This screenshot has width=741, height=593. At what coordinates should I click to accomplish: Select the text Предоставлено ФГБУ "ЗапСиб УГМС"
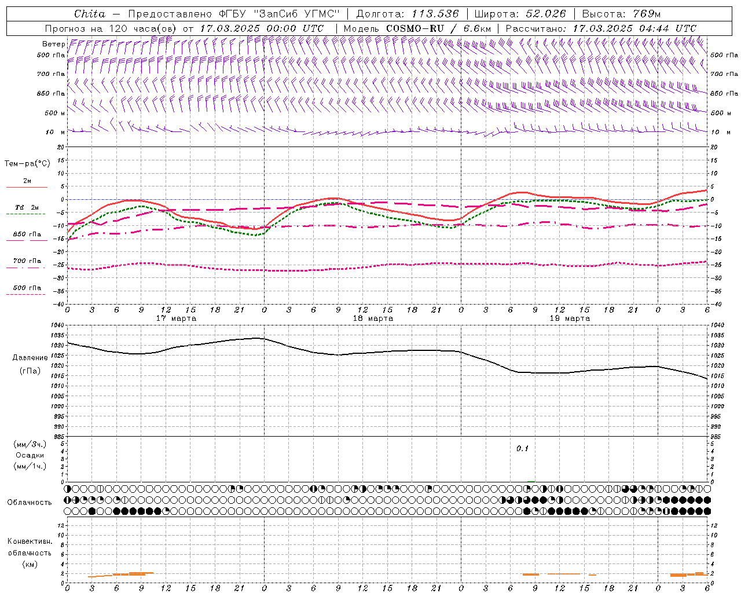233,14
